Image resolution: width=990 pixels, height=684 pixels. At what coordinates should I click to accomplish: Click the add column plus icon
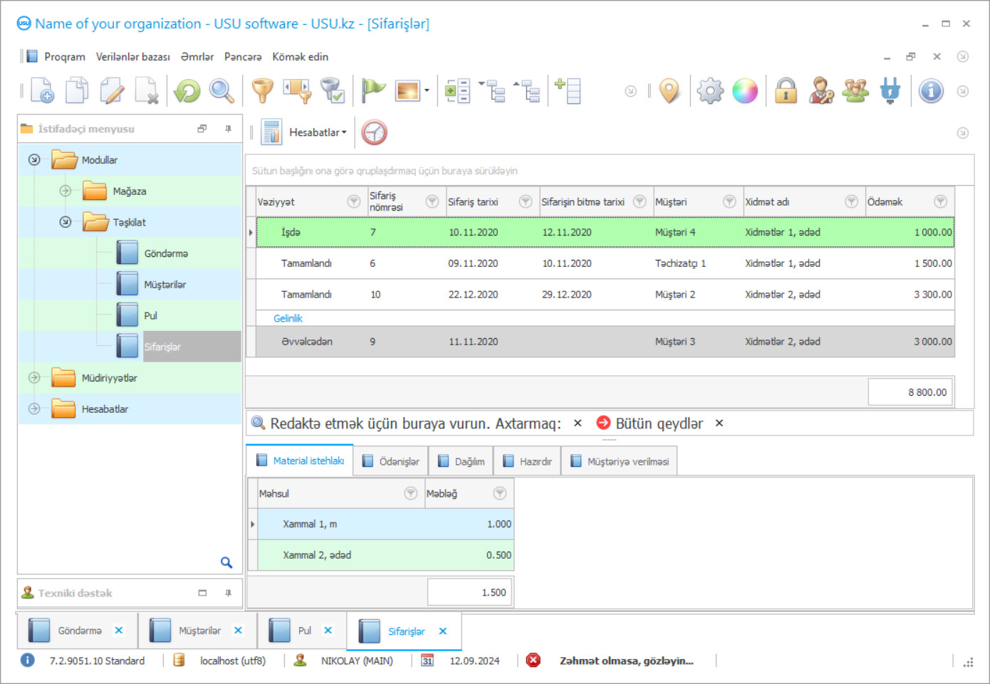[568, 91]
